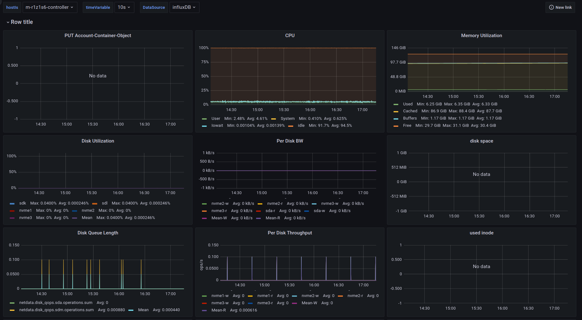Toggle Mean-R series label in Per Disk Throughput legend
This screenshot has height=320, width=582.
(219, 310)
